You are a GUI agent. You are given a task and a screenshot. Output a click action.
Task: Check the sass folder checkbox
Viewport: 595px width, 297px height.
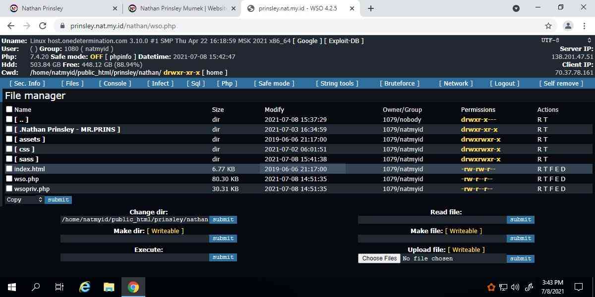coord(9,159)
